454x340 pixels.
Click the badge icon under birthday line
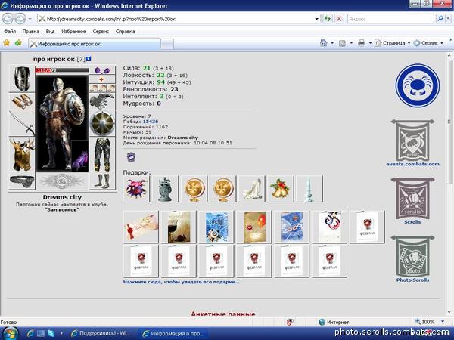(x=131, y=157)
